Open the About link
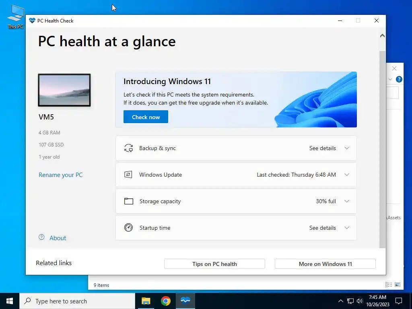 tap(58, 238)
